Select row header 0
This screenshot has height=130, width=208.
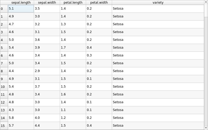[x=4, y=9]
